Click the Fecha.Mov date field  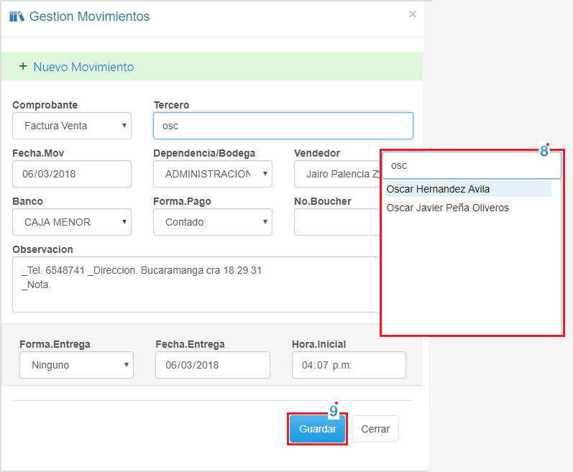click(x=72, y=174)
